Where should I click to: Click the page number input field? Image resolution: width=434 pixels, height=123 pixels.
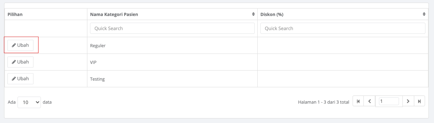click(x=389, y=101)
